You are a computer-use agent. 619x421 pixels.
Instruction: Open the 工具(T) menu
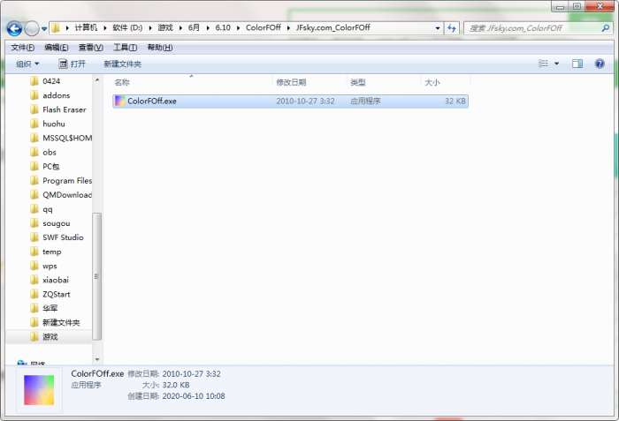coord(126,48)
